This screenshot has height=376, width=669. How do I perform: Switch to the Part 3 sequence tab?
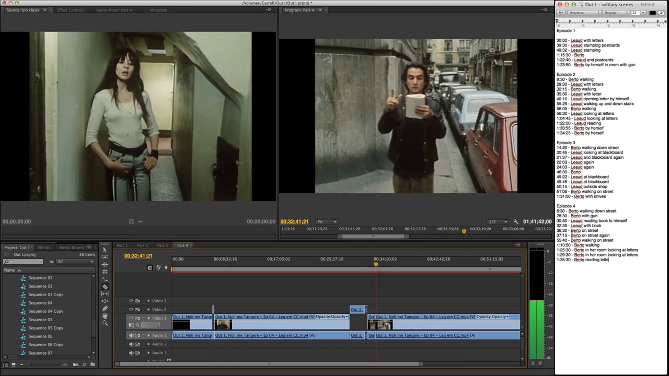point(162,245)
